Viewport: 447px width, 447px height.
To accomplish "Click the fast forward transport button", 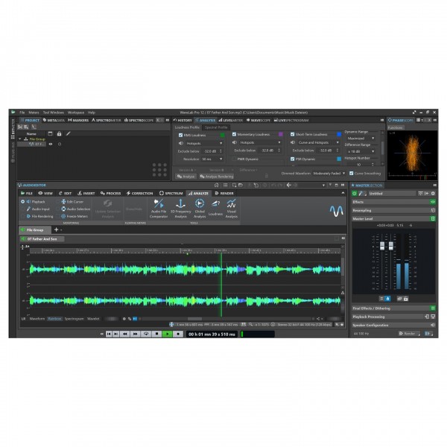I will (135, 334).
